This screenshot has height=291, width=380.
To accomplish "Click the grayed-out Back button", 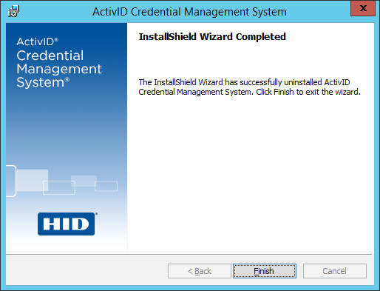I will pyautogui.click(x=200, y=271).
